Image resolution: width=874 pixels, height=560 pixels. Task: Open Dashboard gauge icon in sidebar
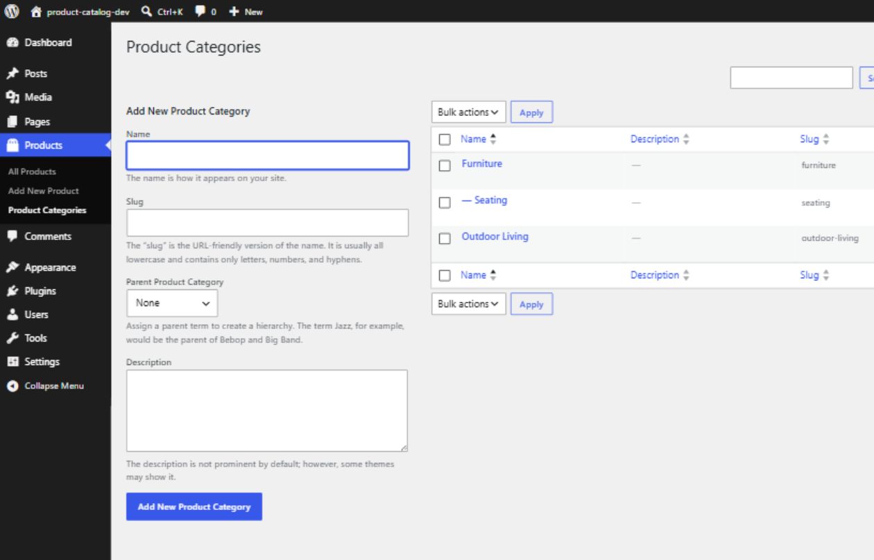pos(12,42)
